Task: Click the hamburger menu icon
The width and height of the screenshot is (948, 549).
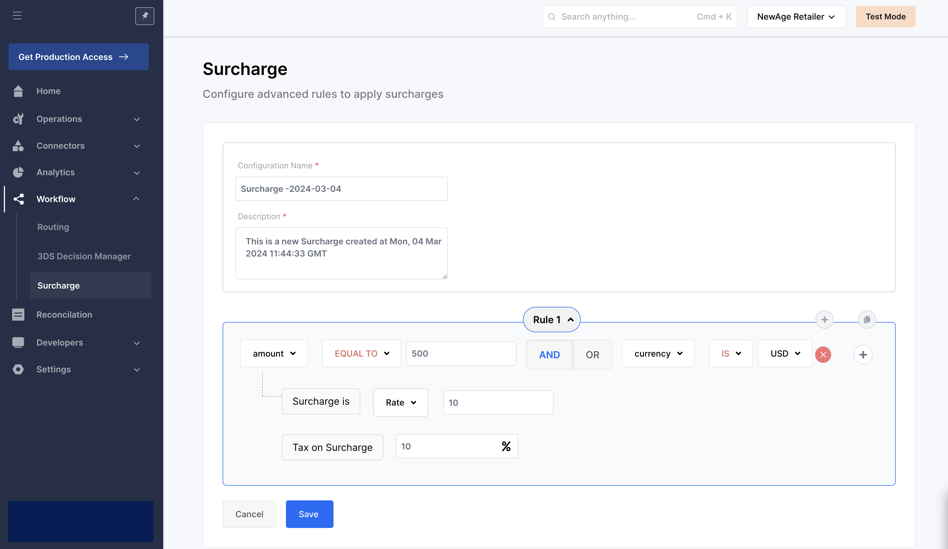Action: [x=17, y=16]
